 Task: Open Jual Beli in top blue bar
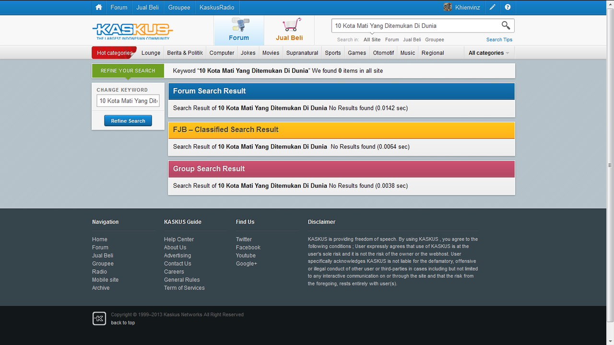(148, 7)
